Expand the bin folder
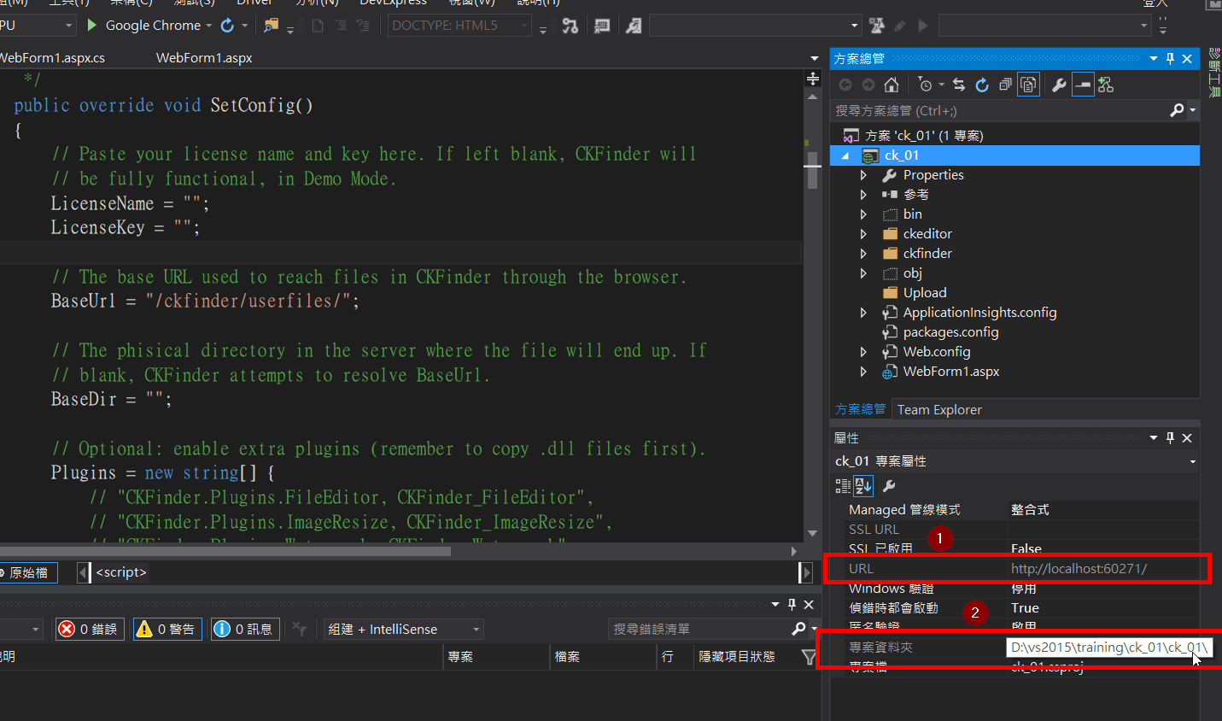 (863, 214)
